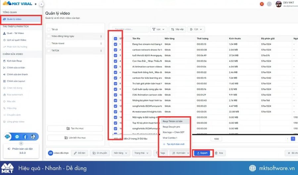The height and width of the screenshot is (175, 298).
Task: Check the Video đăng hàng ngày folder
Action: tap(49, 36)
